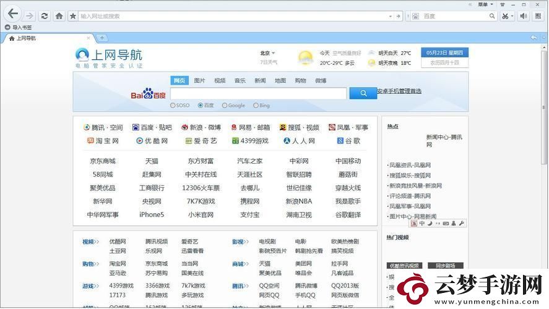Expand the 商城>> category
This screenshot has width=549, height=309.
[240, 264]
